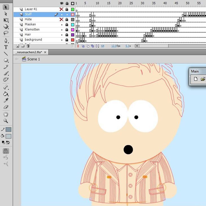Toggle show/hide all layers eye header
Image resolution: width=206 pixels, height=206 pixels.
(x=61, y=3)
